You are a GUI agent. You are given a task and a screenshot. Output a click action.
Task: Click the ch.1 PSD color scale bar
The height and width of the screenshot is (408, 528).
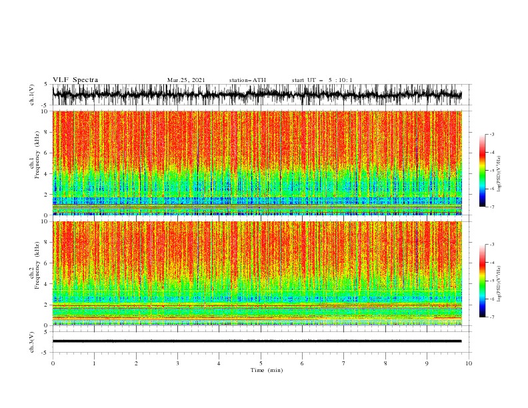click(482, 170)
